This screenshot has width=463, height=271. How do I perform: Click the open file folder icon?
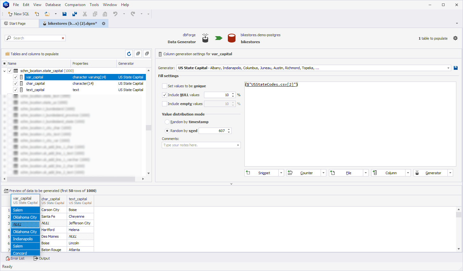(47, 14)
